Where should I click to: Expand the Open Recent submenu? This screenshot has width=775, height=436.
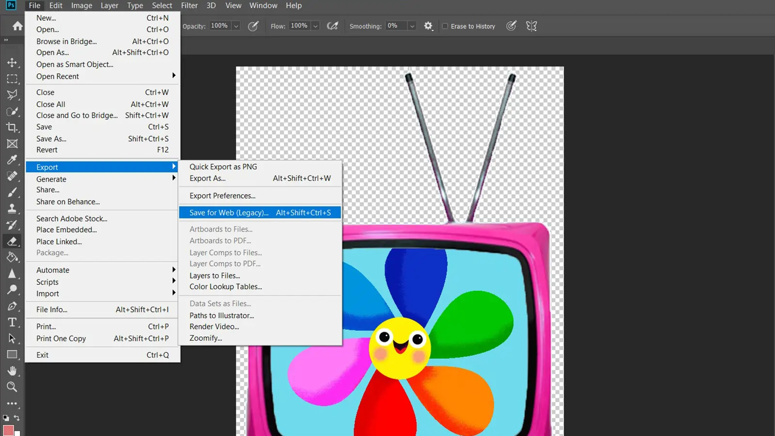(x=102, y=76)
